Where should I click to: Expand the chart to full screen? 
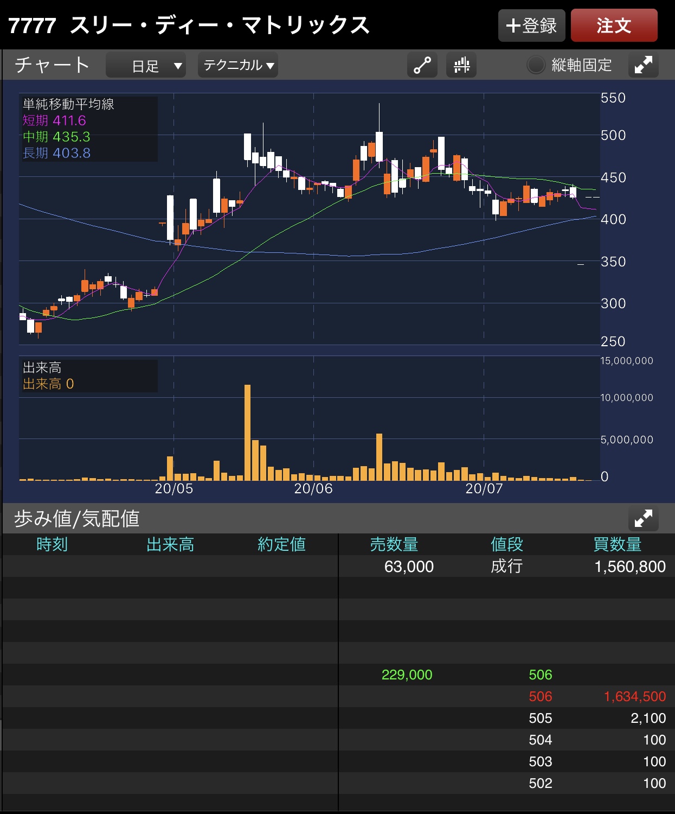coord(643,65)
